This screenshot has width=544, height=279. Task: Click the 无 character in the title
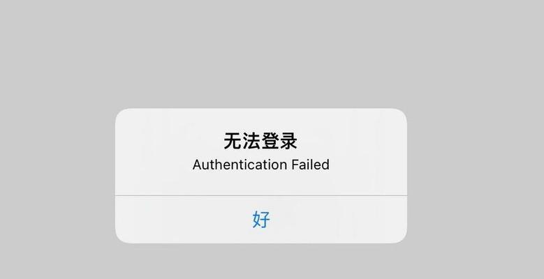[233, 141]
